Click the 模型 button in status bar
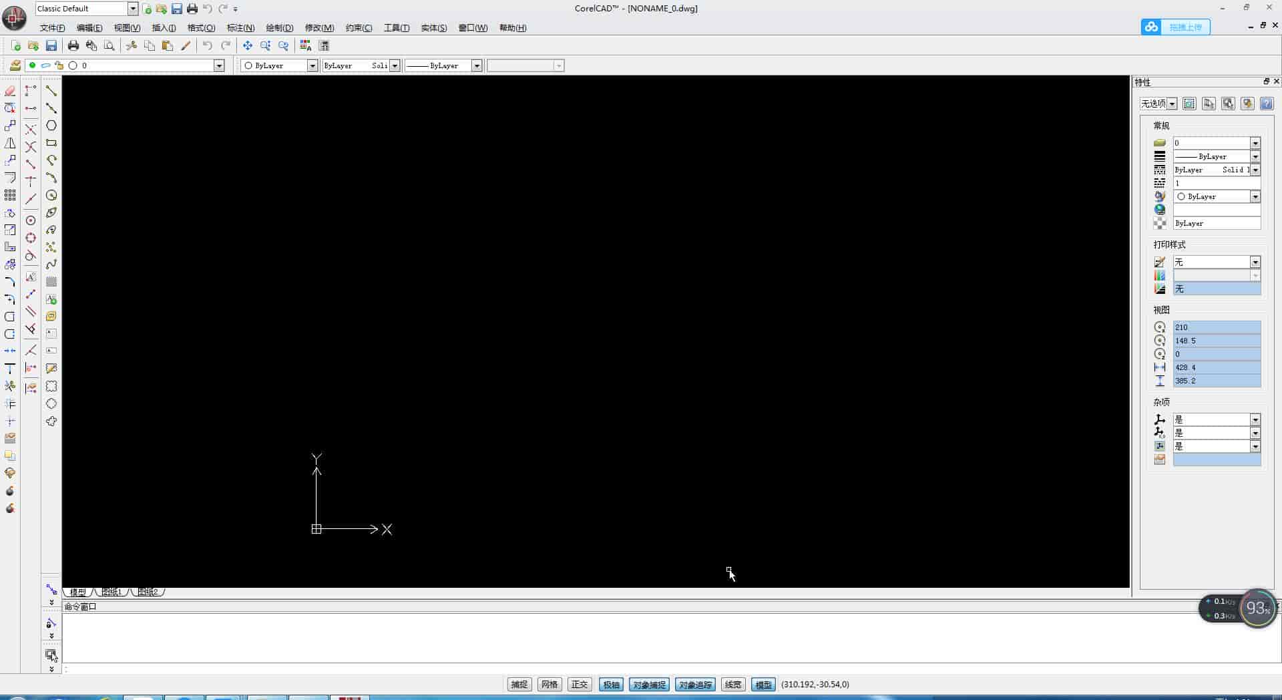This screenshot has height=700, width=1282. (763, 684)
